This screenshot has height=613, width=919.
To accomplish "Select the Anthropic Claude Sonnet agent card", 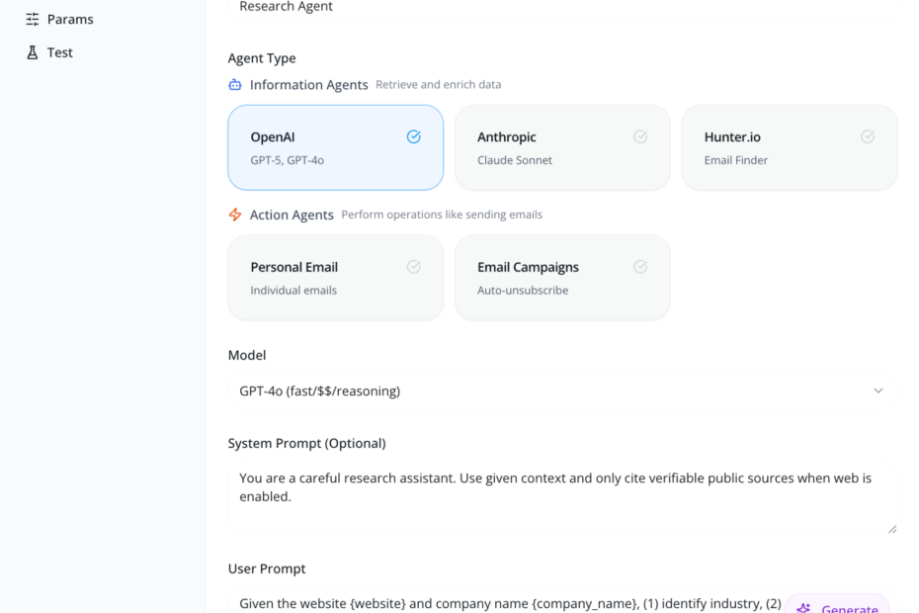I will pyautogui.click(x=561, y=147).
